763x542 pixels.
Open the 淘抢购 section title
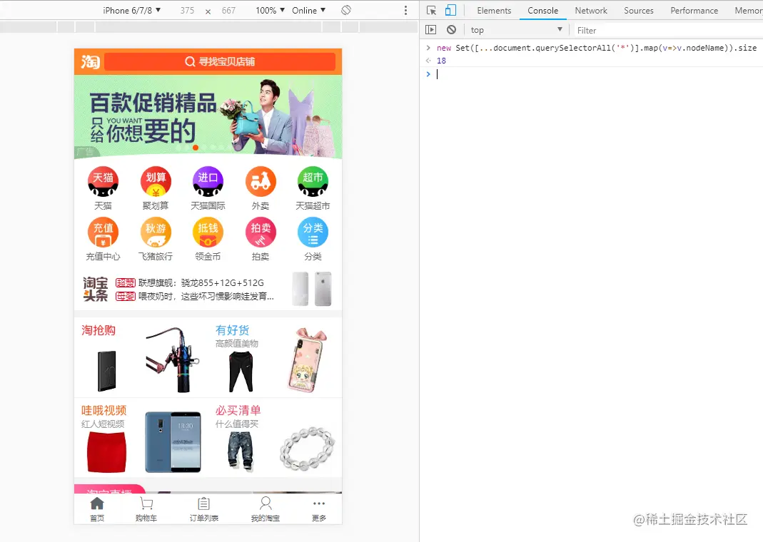tap(98, 330)
